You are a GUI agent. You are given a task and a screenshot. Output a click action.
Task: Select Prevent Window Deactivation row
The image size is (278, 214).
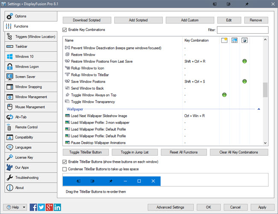pyautogui.click(x=163, y=48)
